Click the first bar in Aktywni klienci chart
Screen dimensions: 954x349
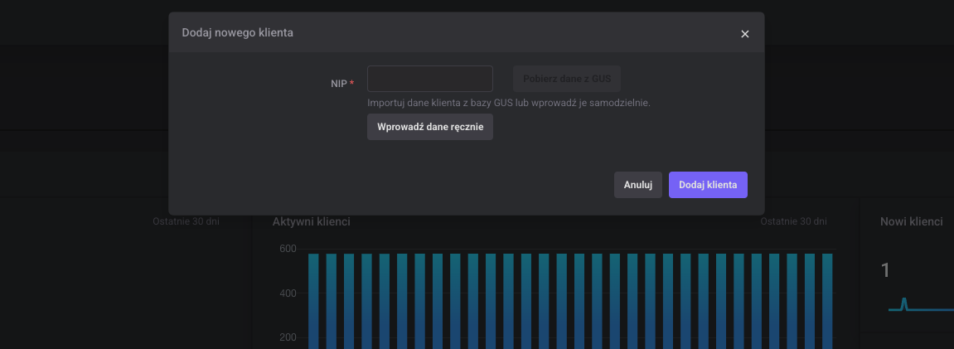[313, 298]
